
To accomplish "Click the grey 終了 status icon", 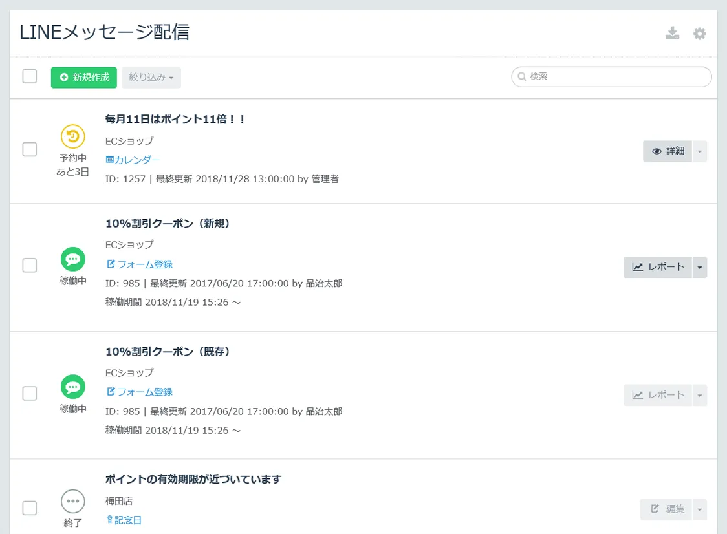I will point(73,501).
